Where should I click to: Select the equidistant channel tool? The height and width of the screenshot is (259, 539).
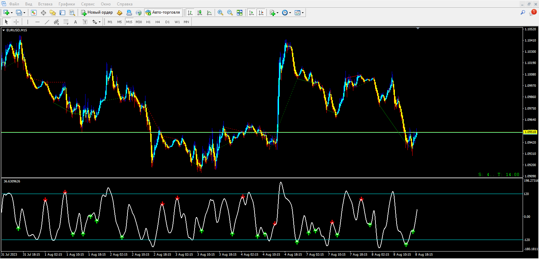coord(57,22)
